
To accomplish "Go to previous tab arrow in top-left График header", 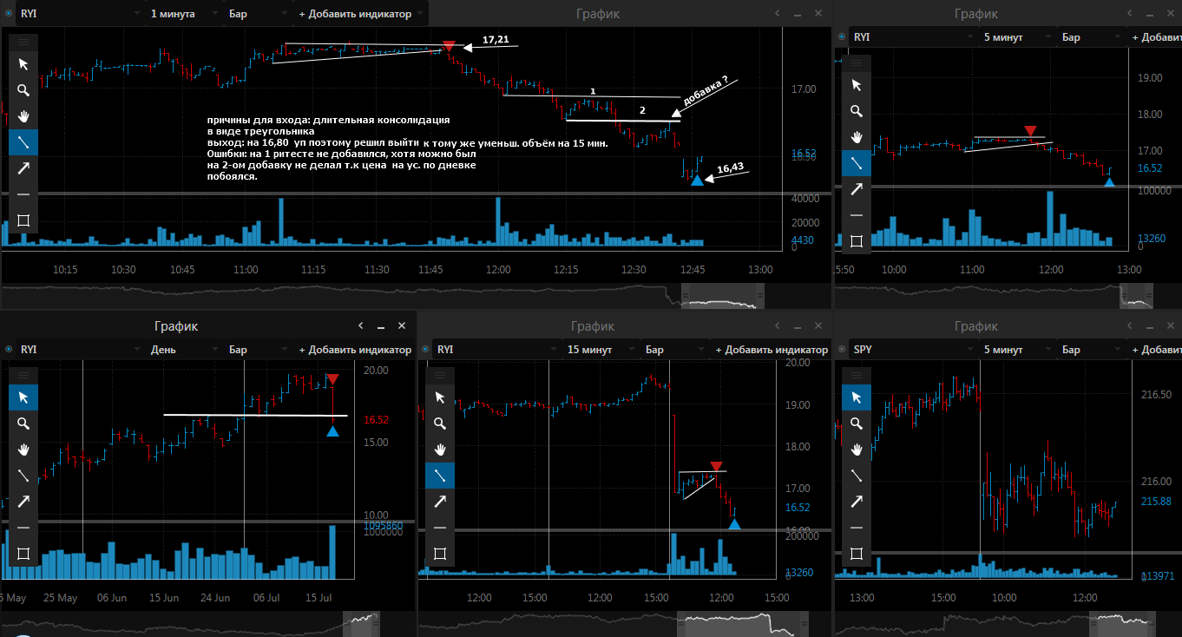I will pyautogui.click(x=778, y=13).
